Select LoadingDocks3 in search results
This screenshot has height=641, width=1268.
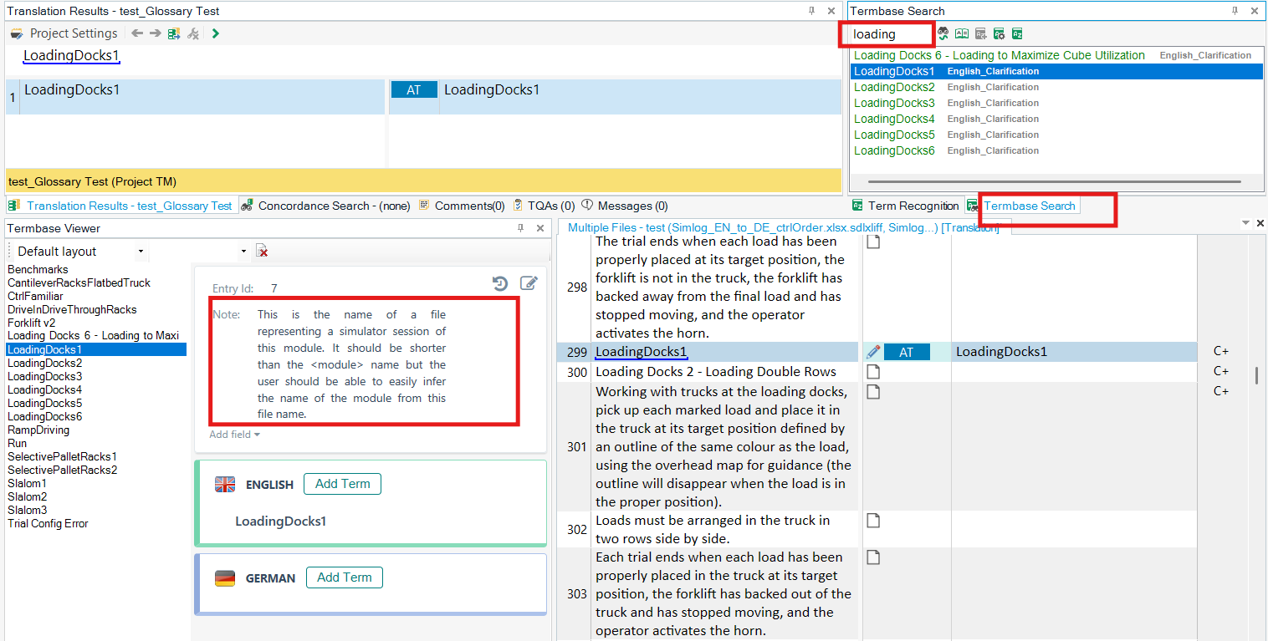coord(894,103)
